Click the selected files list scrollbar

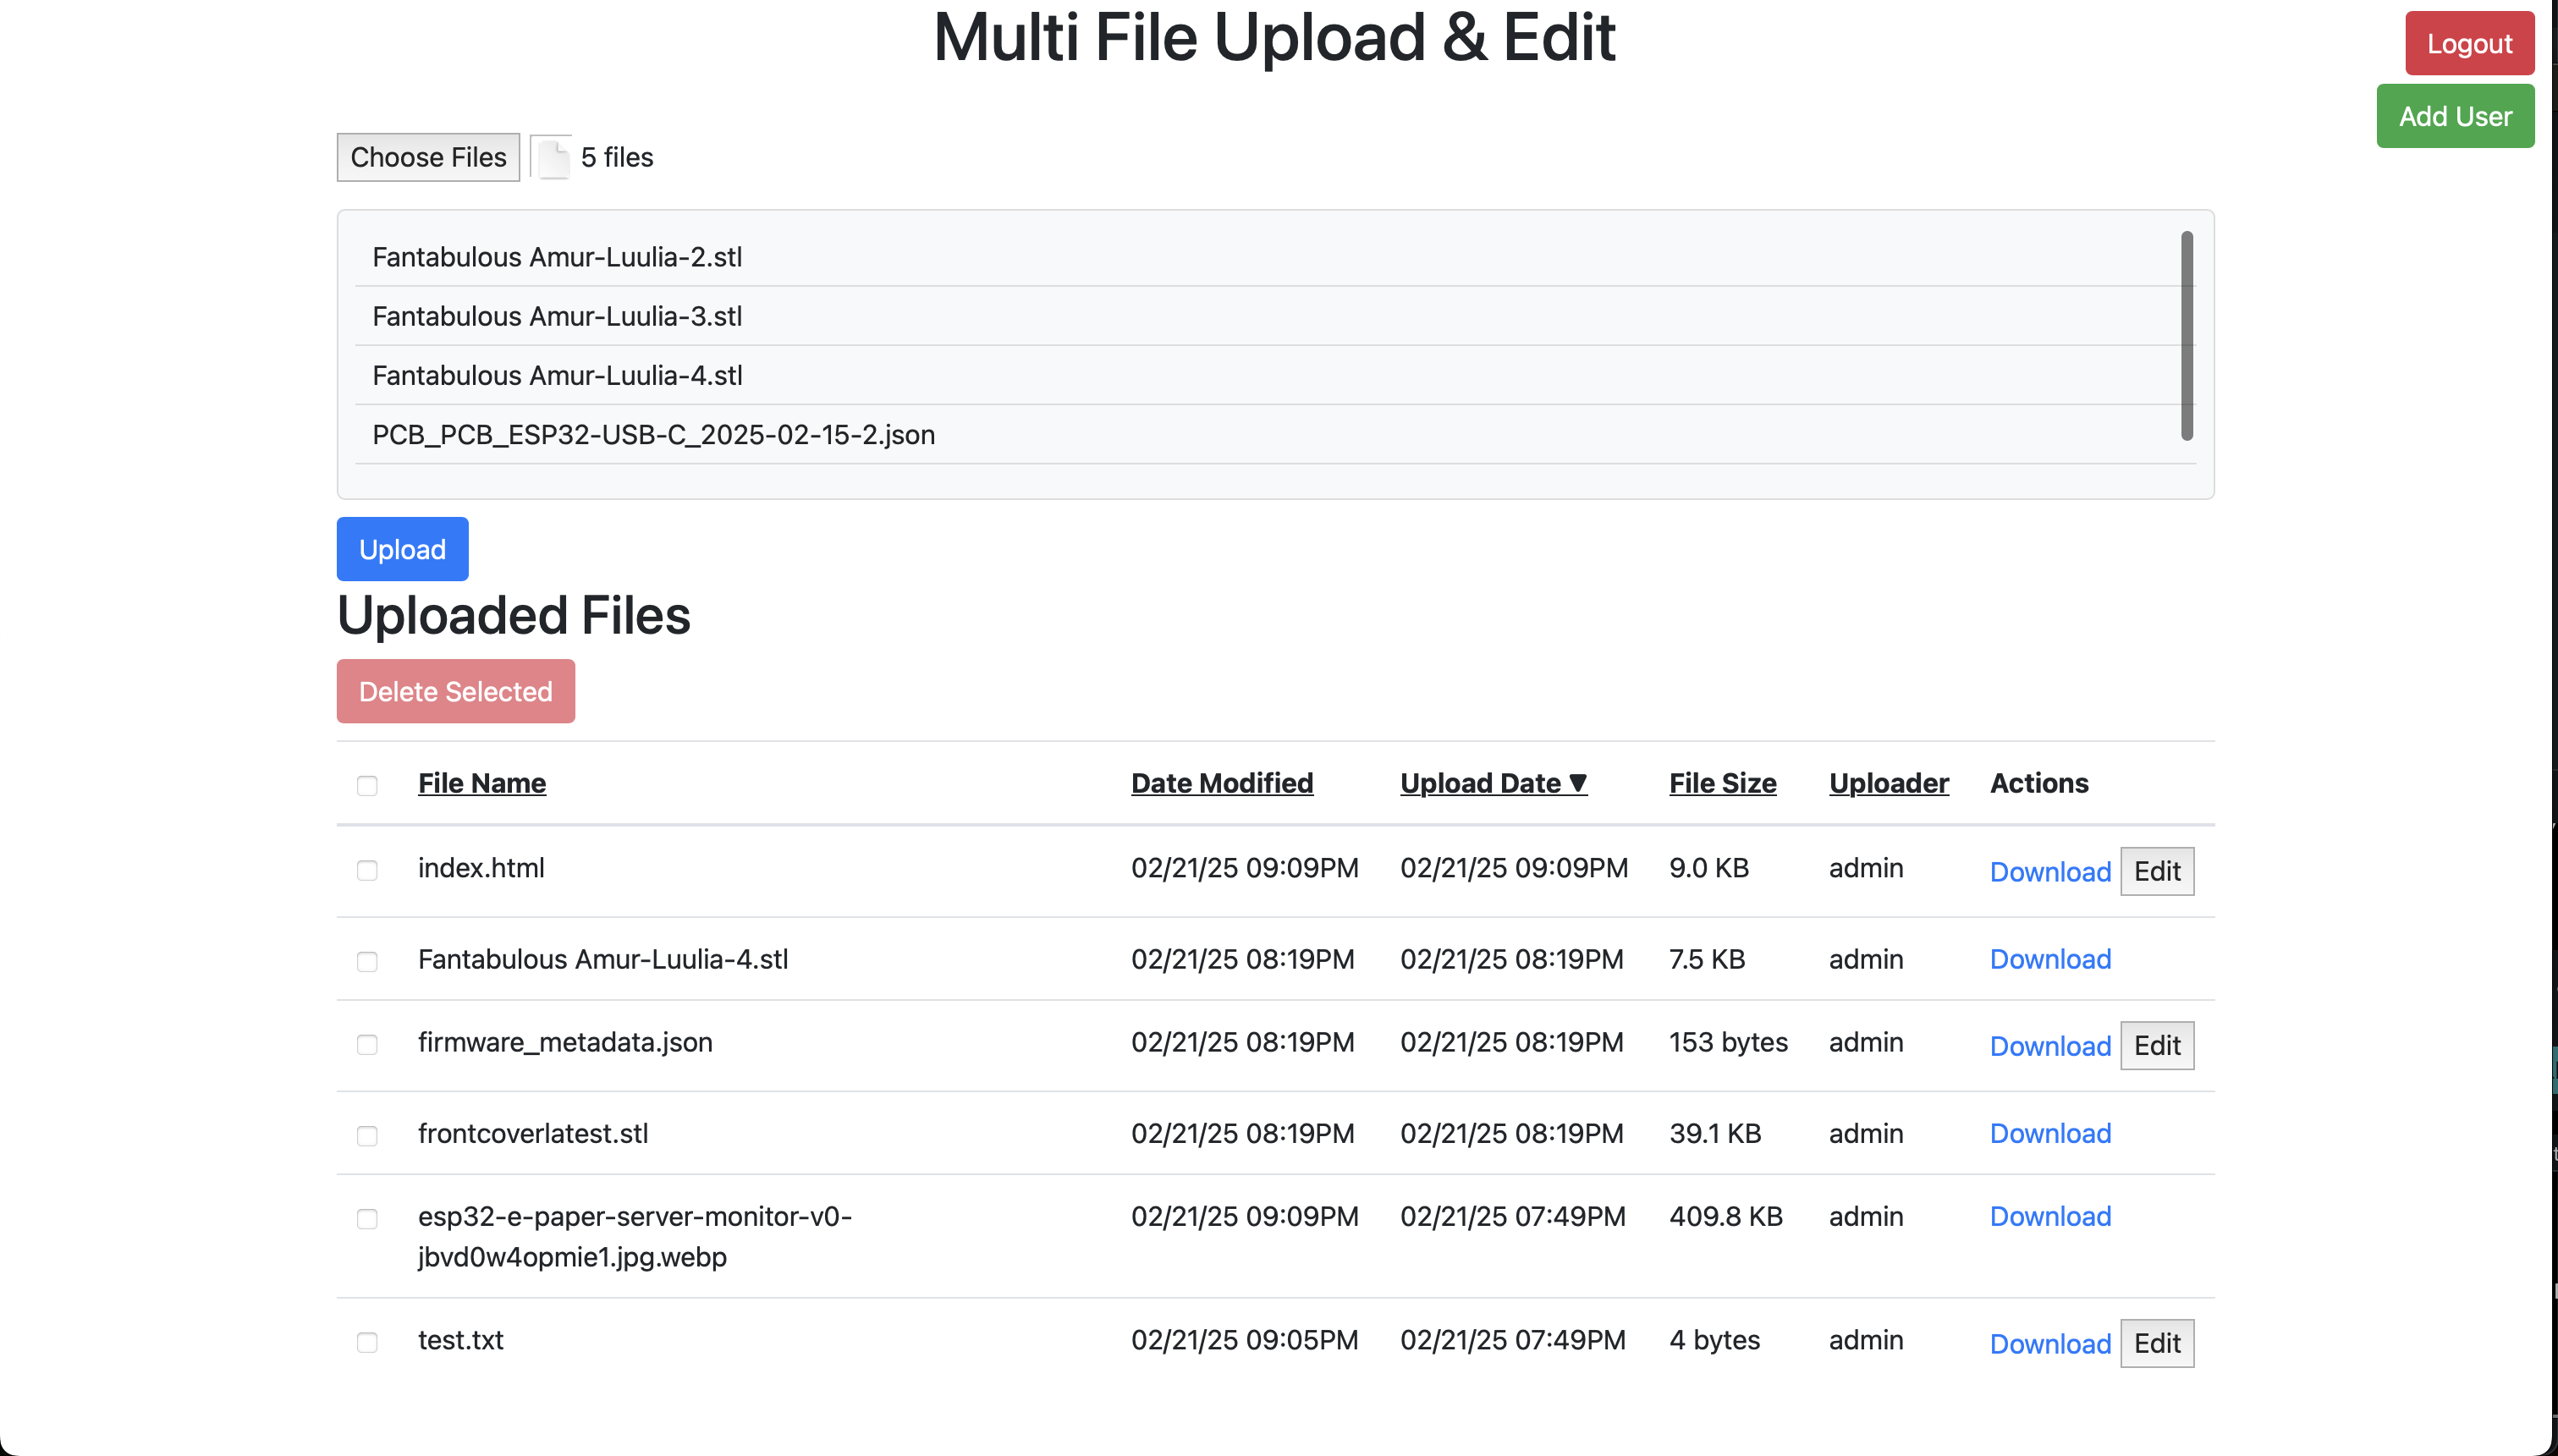2186,335
